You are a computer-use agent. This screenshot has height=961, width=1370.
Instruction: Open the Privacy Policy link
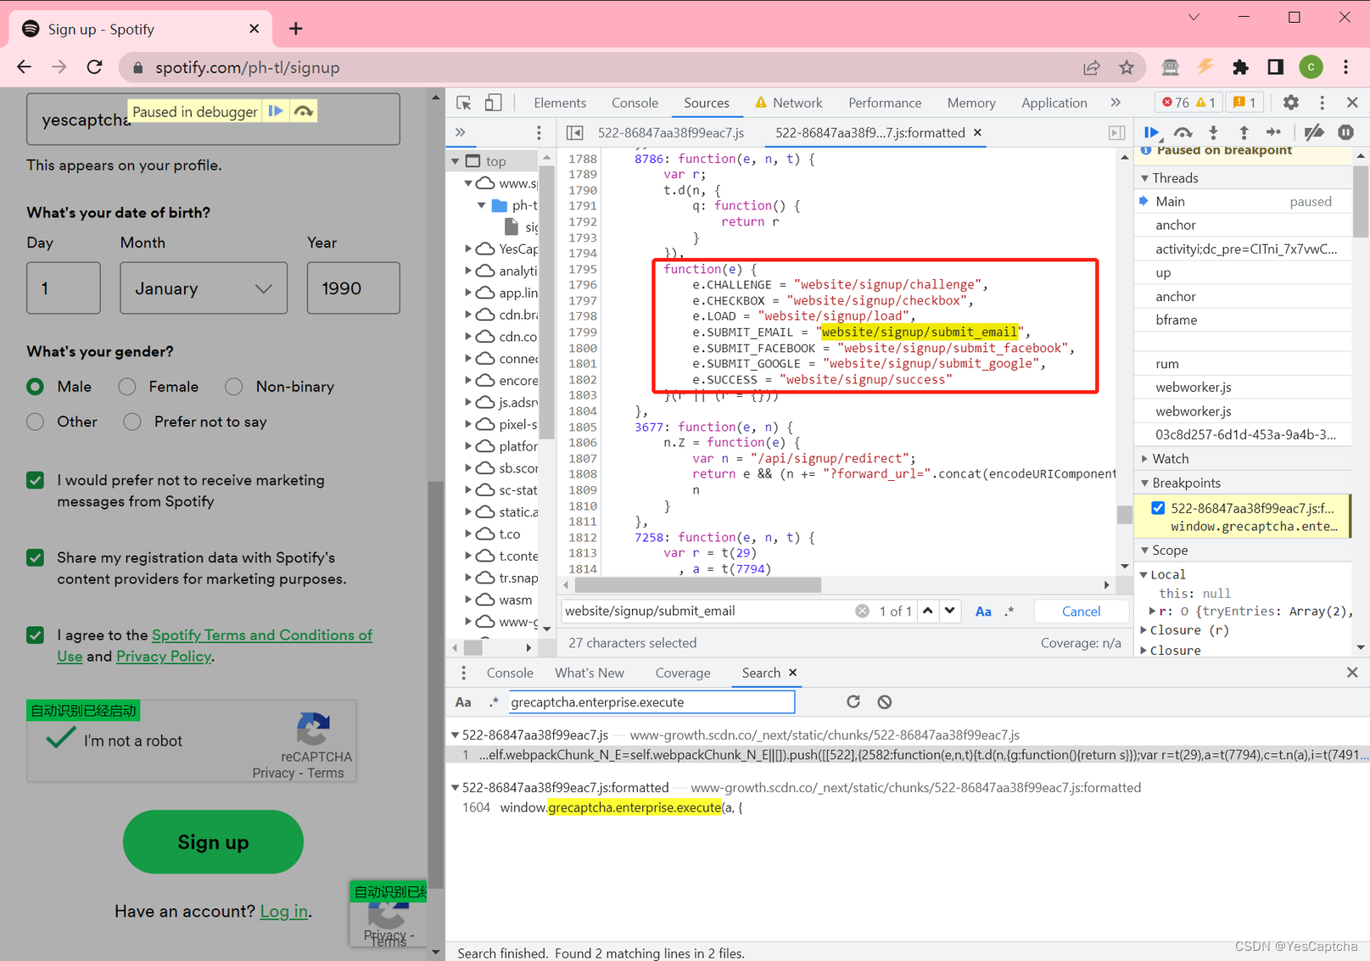(163, 656)
